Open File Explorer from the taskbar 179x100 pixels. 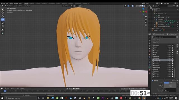click(x=48, y=98)
